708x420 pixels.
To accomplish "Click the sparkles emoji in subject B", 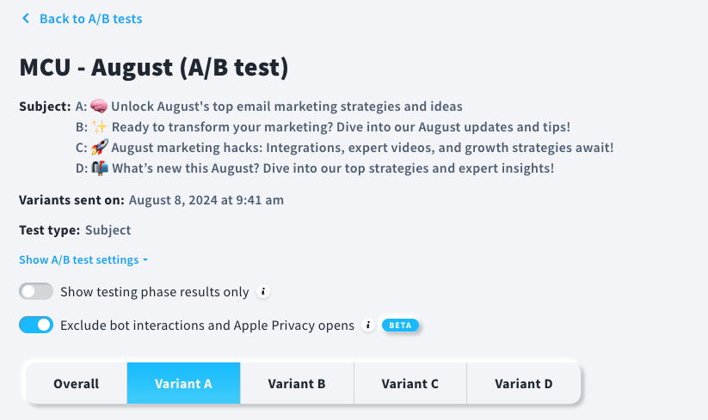I will pos(99,127).
